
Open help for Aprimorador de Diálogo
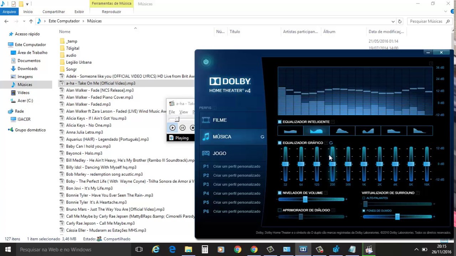click(x=333, y=210)
